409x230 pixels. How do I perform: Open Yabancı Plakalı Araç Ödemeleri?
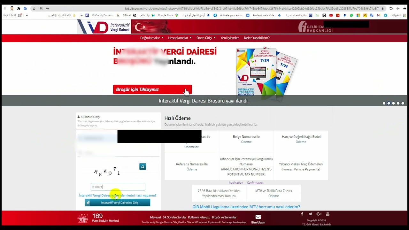tap(301, 166)
